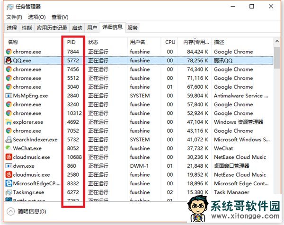Screen dimensions: 284x225
Task: Select the Taskmgr.exe process name
Action: pyautogui.click(x=28, y=192)
